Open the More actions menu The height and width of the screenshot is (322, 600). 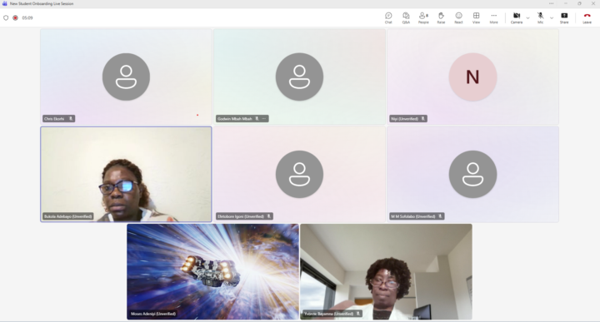[x=494, y=17]
